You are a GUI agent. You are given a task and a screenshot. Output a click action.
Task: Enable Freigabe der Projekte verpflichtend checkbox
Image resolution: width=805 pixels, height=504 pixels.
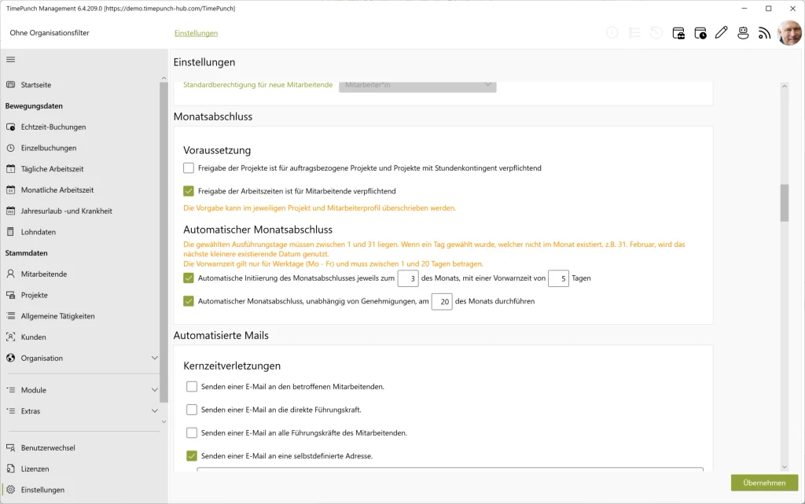[189, 167]
